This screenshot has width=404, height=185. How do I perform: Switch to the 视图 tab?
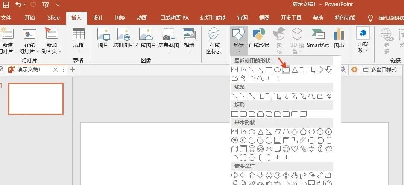264,18
